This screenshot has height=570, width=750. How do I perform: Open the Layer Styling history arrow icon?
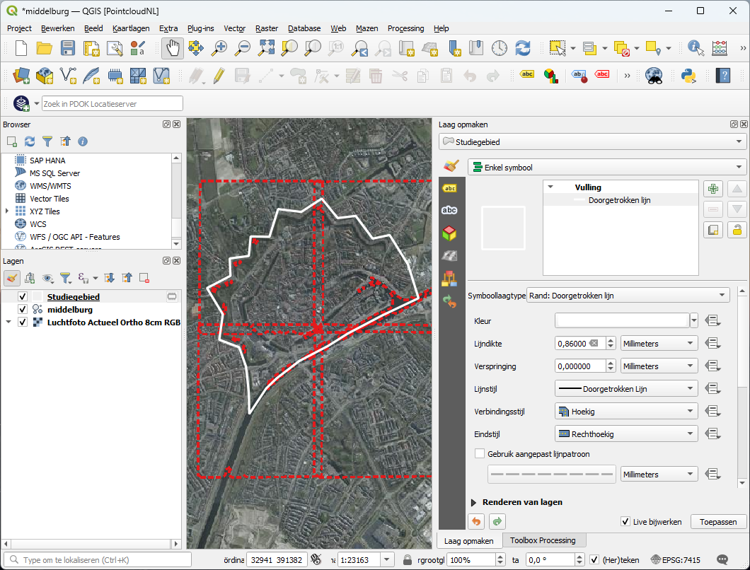[x=451, y=299]
